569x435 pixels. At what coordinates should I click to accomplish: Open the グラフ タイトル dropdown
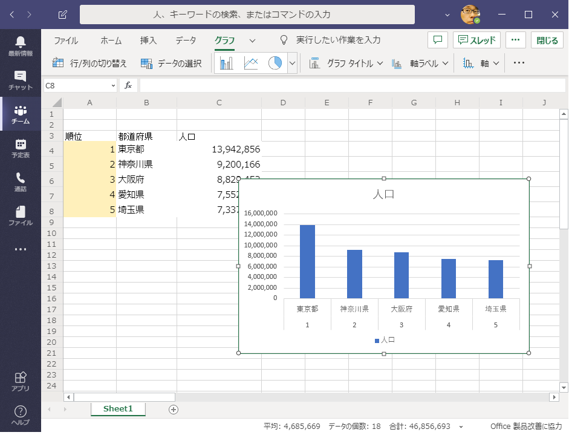[x=346, y=63]
